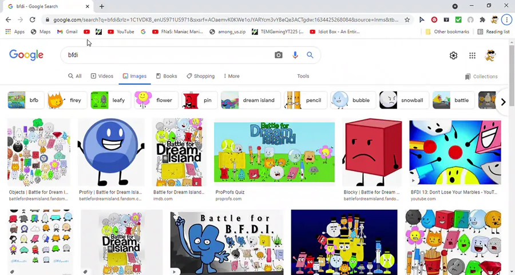Viewport: 515px width, 275px height.
Task: Close the bfdi Google Search tab
Action: point(88,6)
